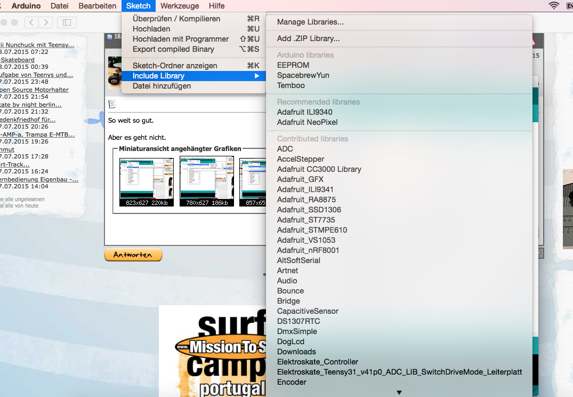Screen dimensions: 573x397
Task: Include the Adafruit_SSD1306 library
Action: click(x=399, y=210)
